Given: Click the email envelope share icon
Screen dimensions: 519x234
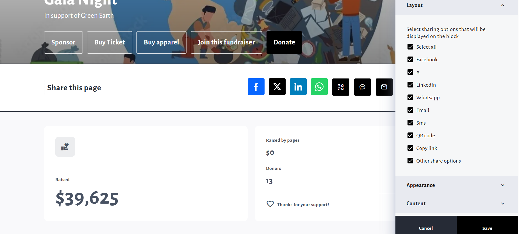Looking at the screenshot, I should tap(384, 87).
